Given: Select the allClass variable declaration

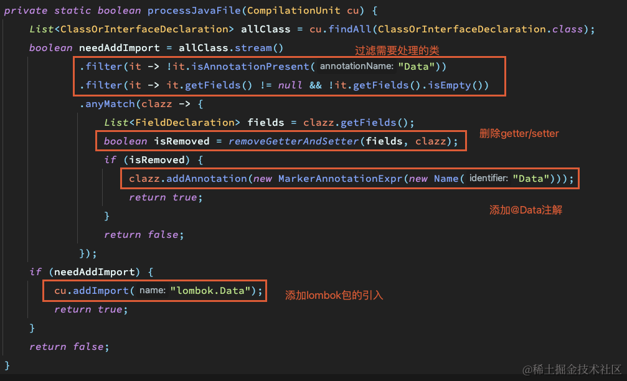Looking at the screenshot, I should tap(265, 29).
